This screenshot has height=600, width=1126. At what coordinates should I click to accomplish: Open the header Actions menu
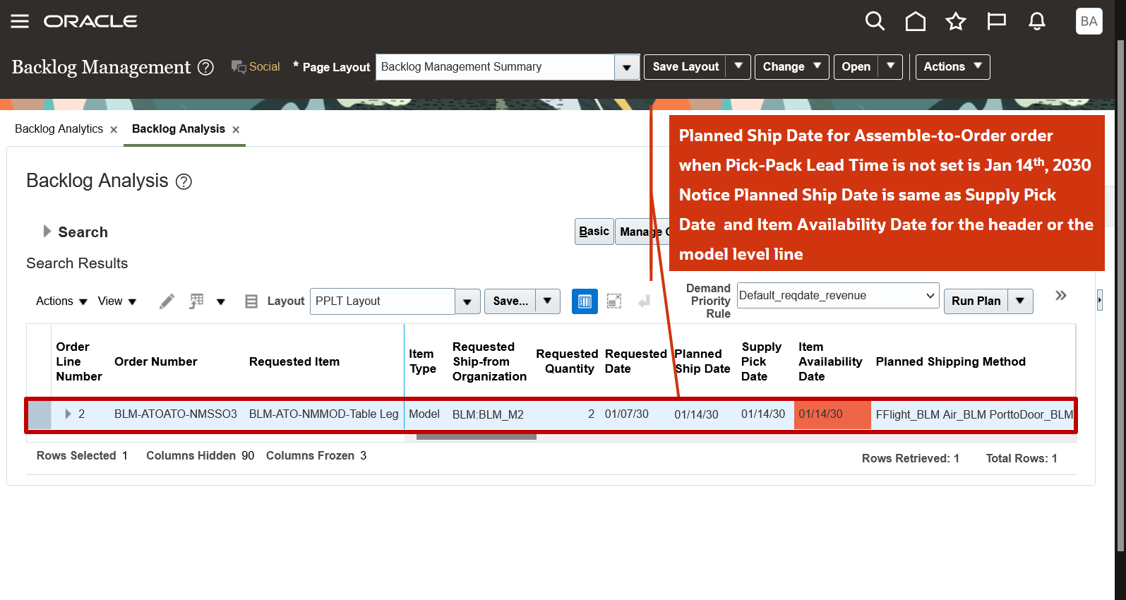(x=952, y=67)
